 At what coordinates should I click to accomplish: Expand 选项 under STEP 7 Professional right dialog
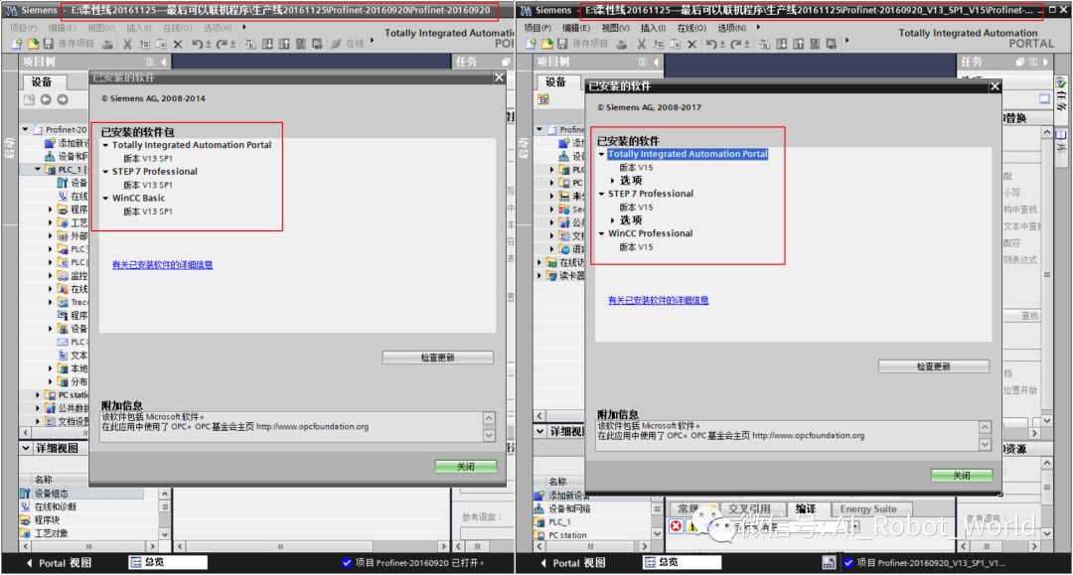pos(612,220)
